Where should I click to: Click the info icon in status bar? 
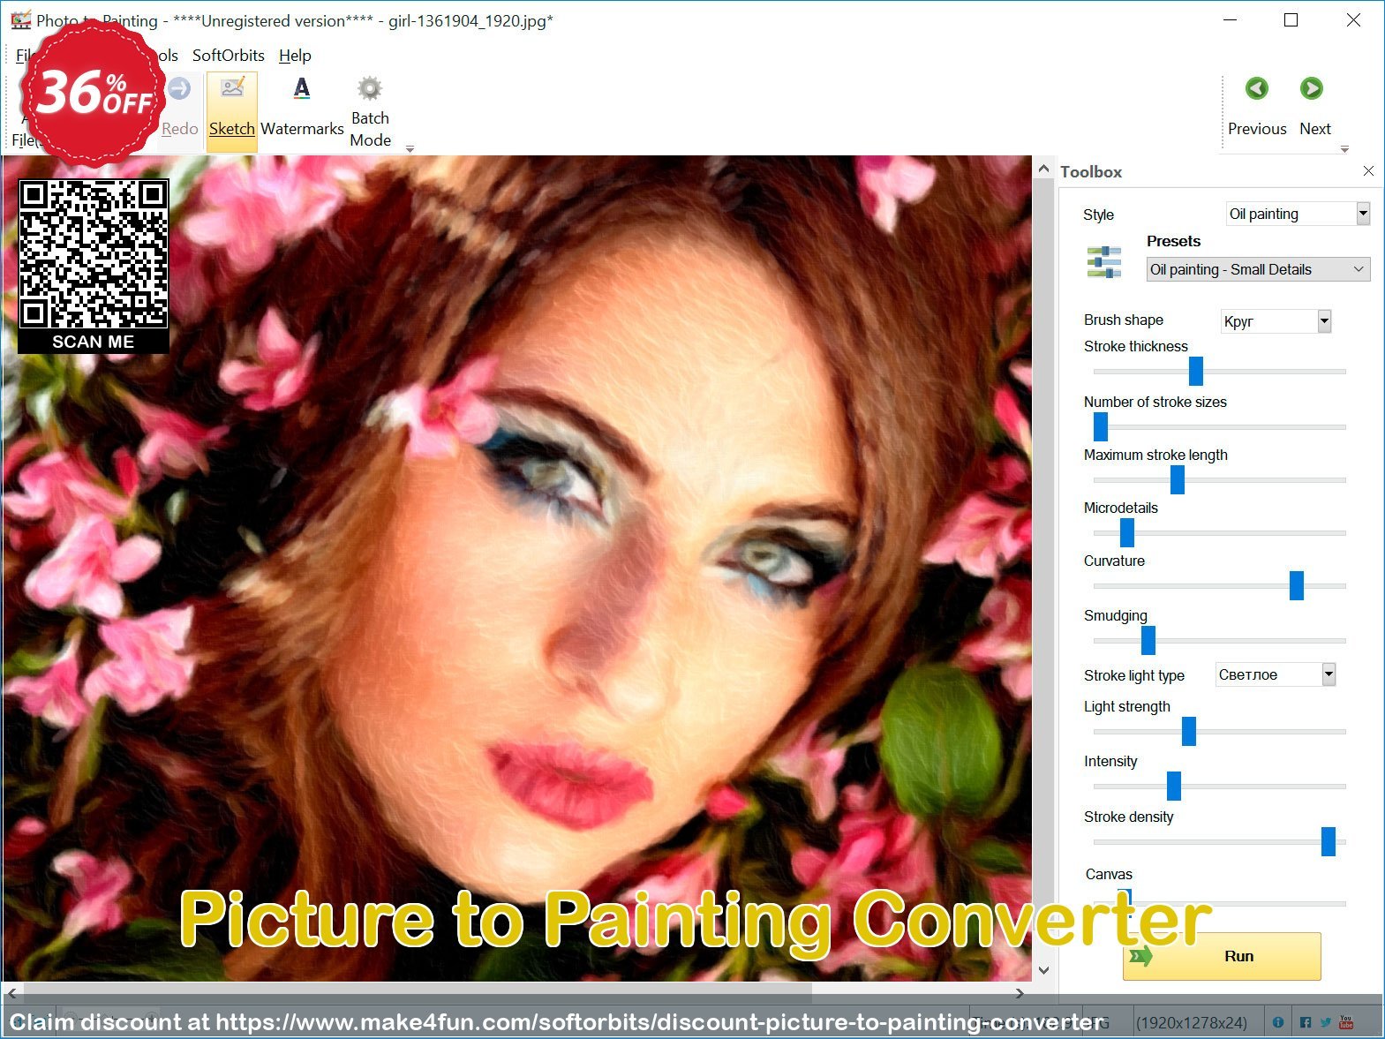pyautogui.click(x=1277, y=1022)
